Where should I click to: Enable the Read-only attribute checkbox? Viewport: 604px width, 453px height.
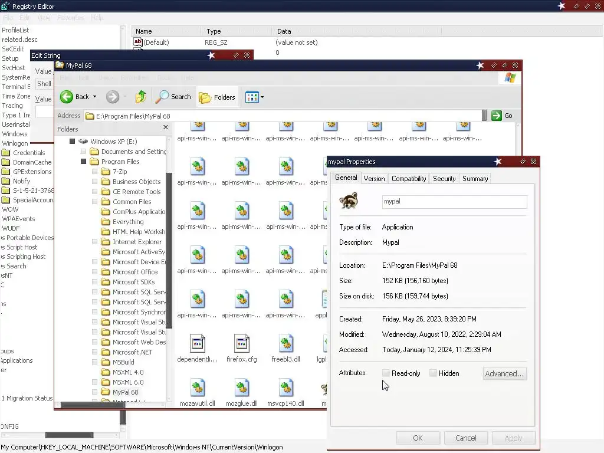tap(386, 373)
